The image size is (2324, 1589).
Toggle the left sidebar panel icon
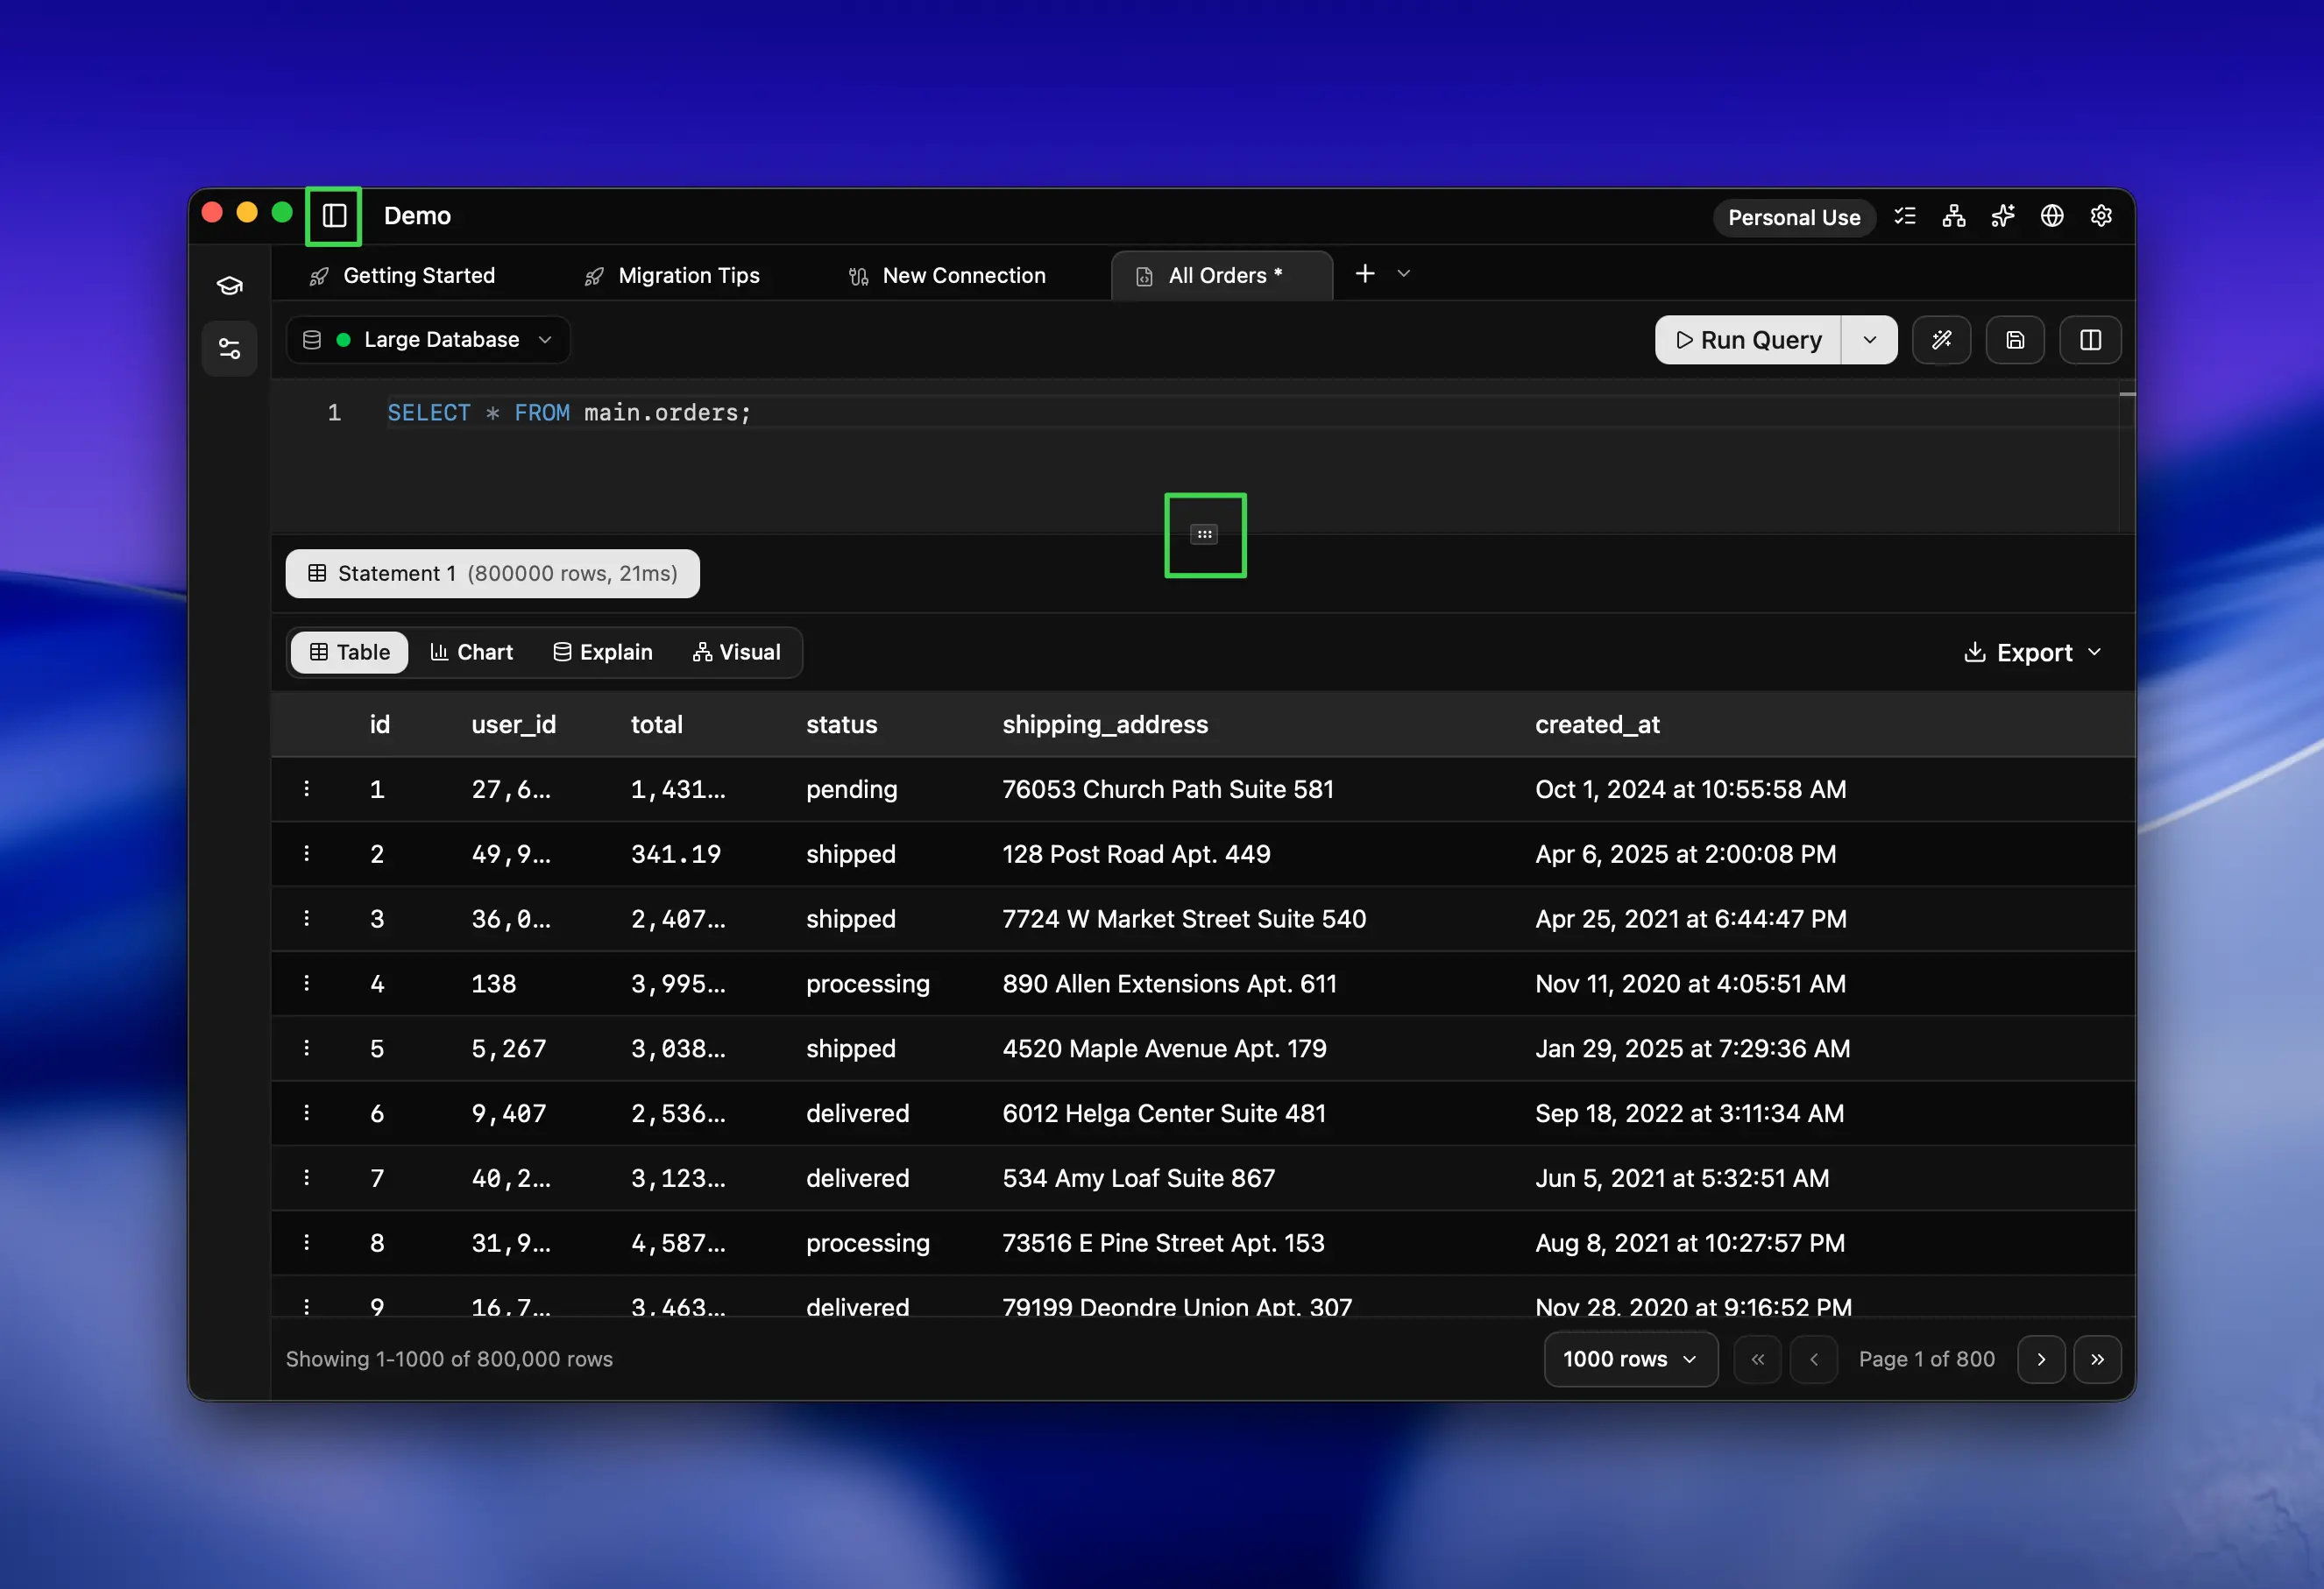334,215
